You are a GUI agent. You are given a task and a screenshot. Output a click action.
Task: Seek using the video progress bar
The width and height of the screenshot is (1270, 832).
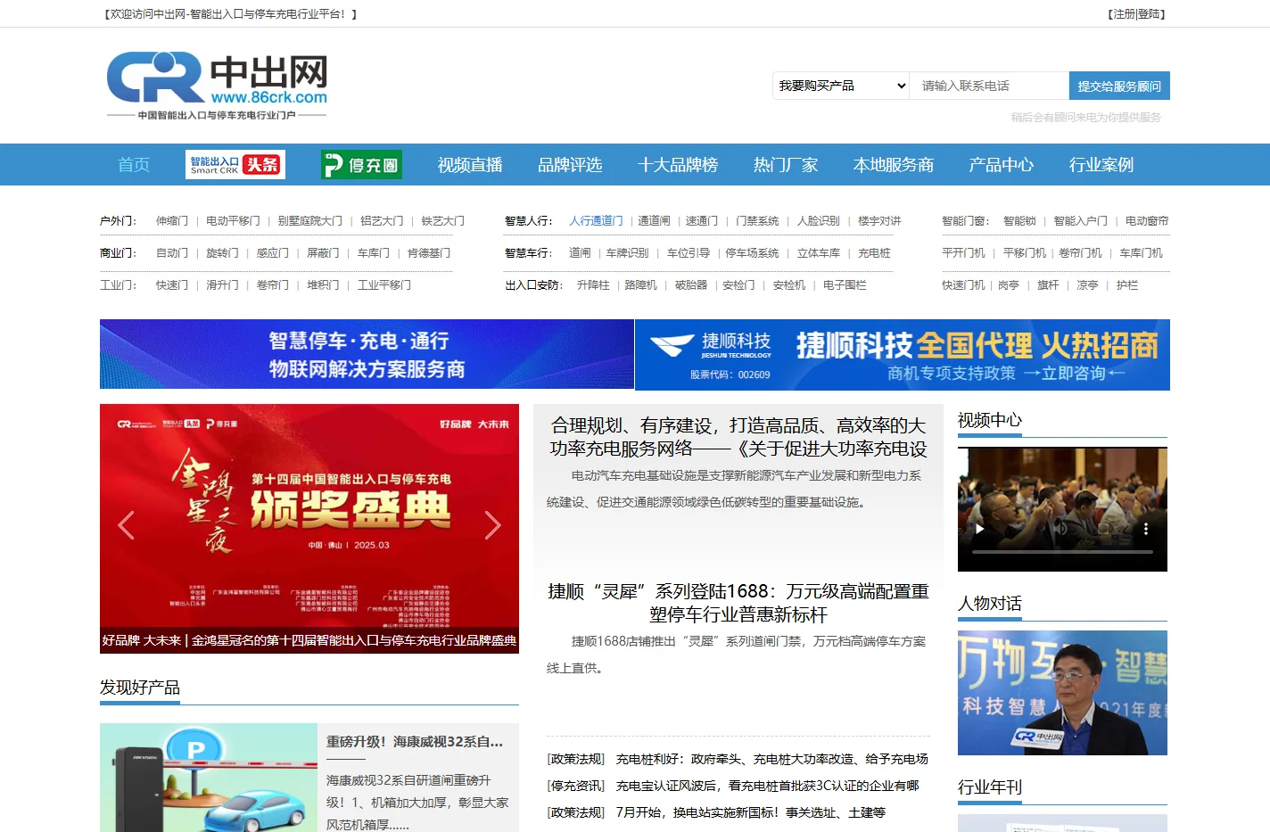[x=1061, y=552]
